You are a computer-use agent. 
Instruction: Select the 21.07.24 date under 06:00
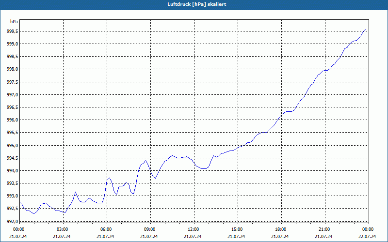click(105, 237)
